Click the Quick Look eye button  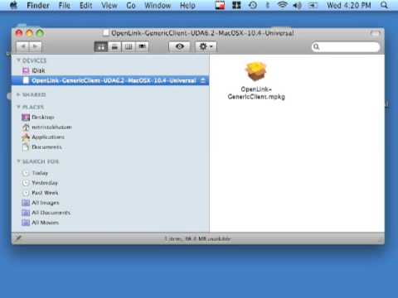pos(180,46)
